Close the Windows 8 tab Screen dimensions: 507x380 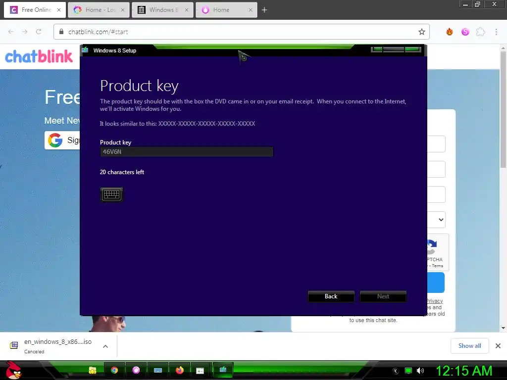[187, 10]
